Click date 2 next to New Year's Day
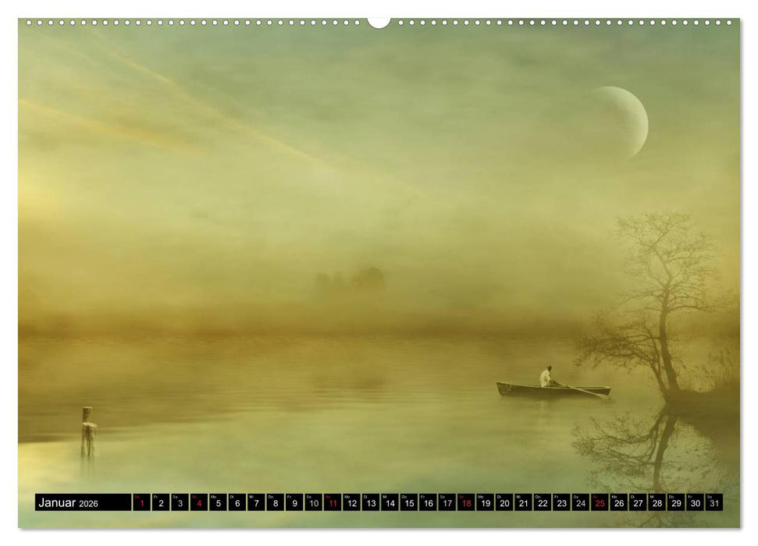The height and width of the screenshot is (546, 758). tap(160, 502)
